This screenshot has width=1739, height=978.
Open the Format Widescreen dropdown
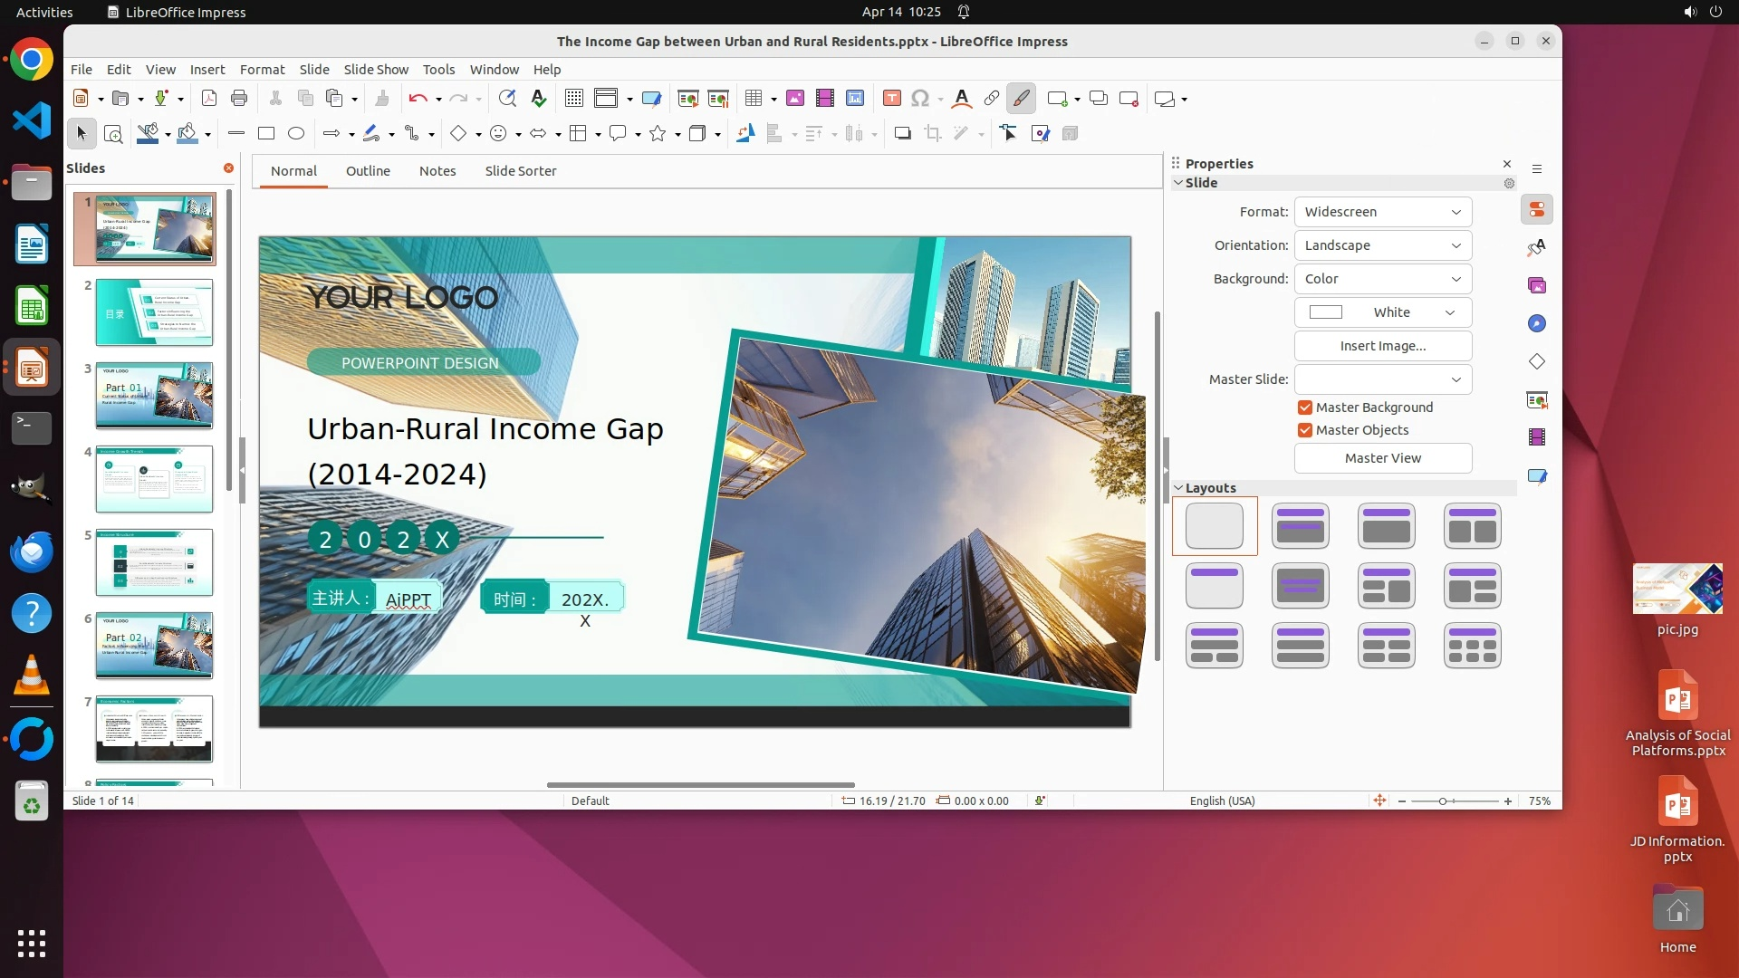click(x=1382, y=212)
